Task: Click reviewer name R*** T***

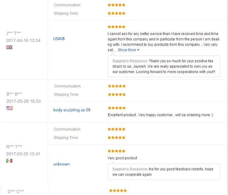Action: 14,147
